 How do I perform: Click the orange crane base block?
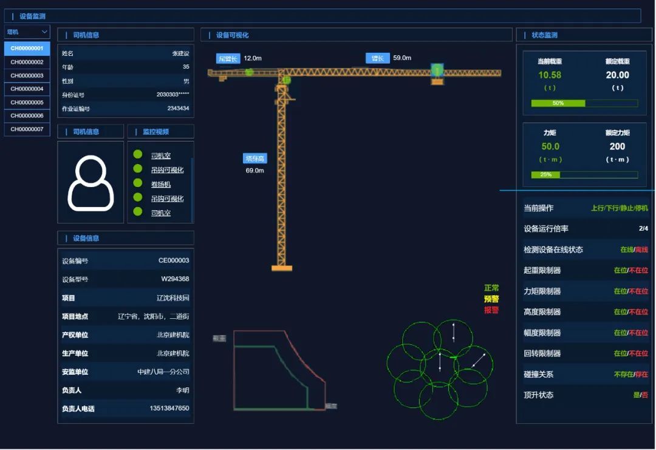tap(281, 268)
